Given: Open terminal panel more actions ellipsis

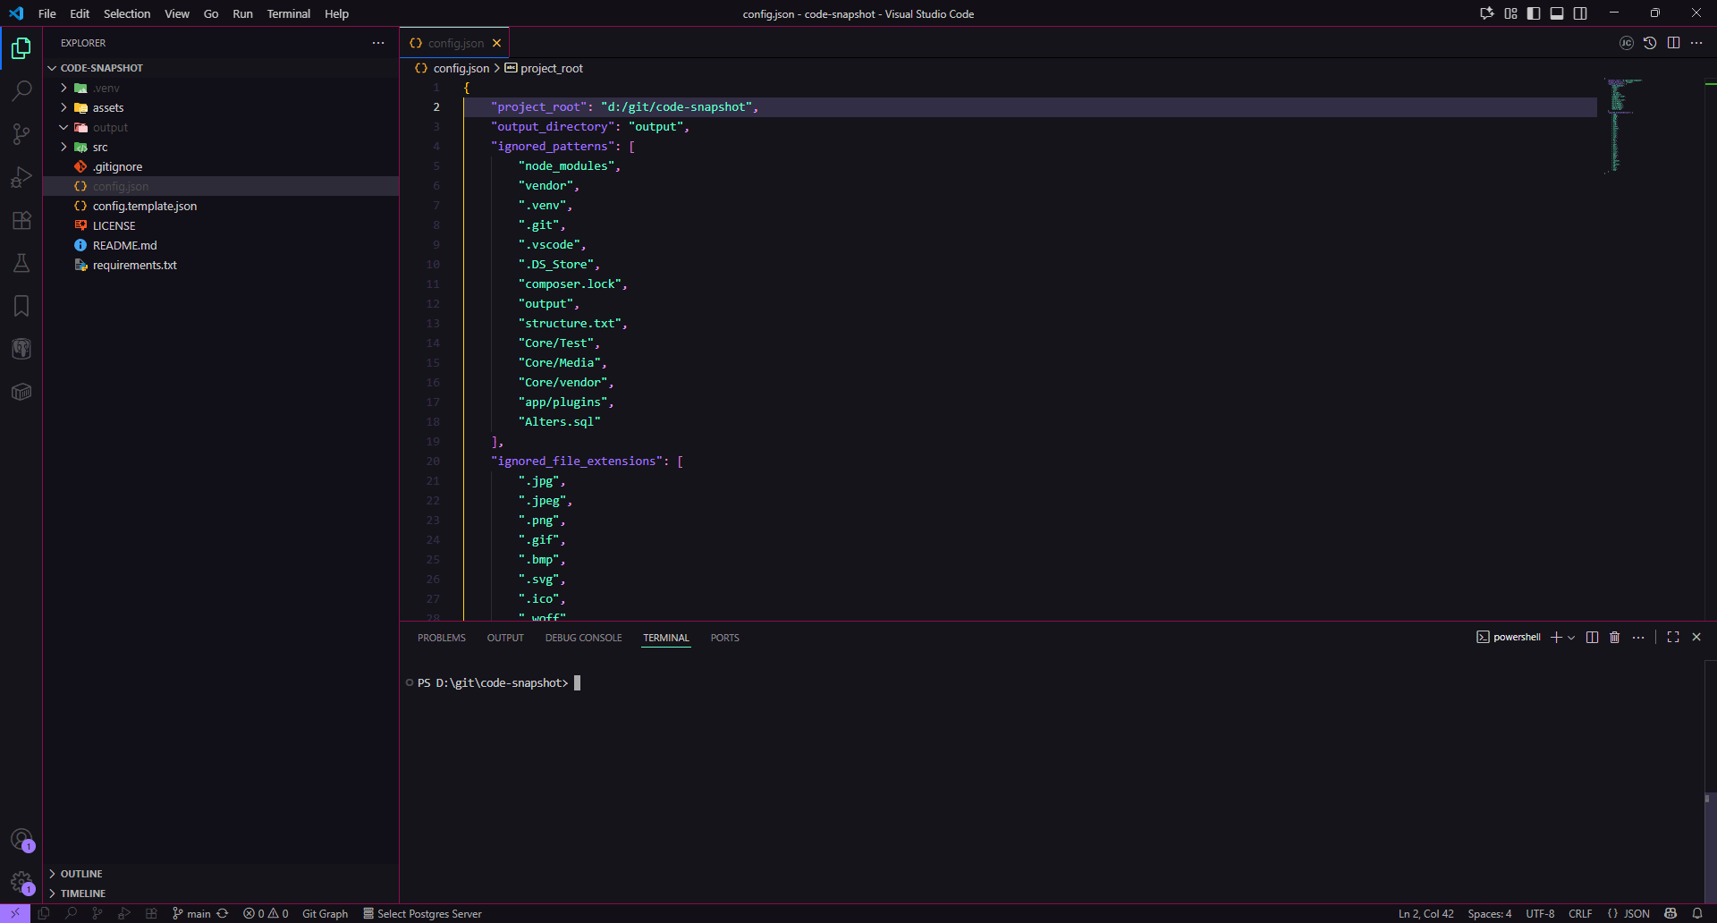Looking at the screenshot, I should (x=1638, y=638).
